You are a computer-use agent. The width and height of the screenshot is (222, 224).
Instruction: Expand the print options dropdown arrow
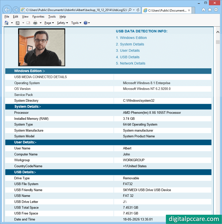click(x=41, y=23)
